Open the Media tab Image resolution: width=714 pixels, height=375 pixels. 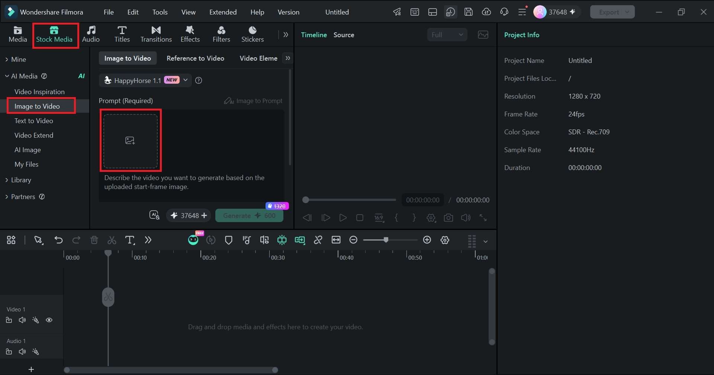(x=18, y=34)
